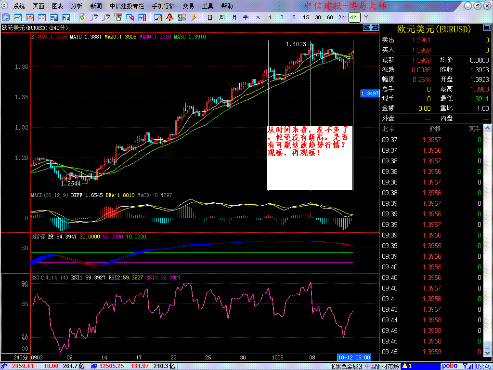Select the 2hr period button
The width and height of the screenshot is (493, 370).
click(x=342, y=17)
